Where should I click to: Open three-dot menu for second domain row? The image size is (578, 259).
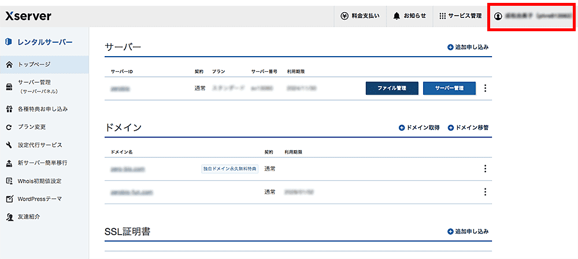(485, 192)
